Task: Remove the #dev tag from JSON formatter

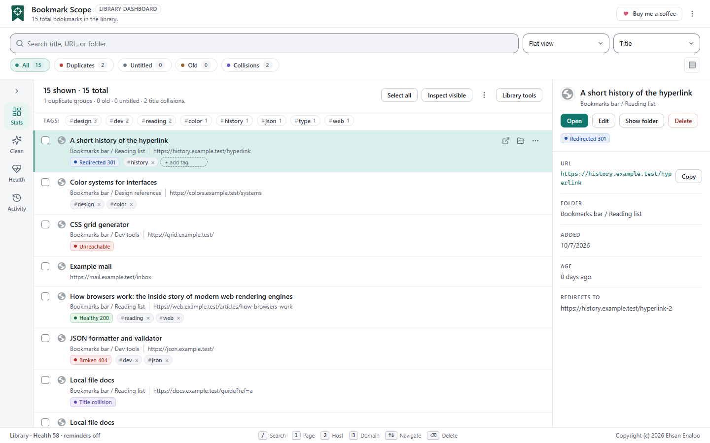Action: 137,361
